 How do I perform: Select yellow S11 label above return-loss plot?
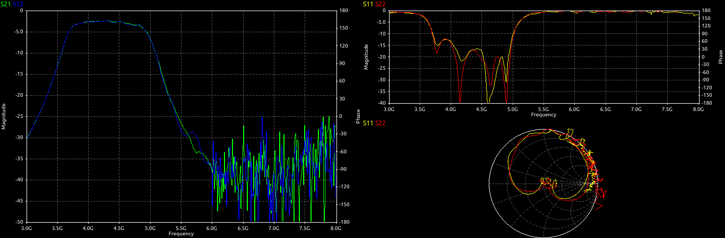pos(368,4)
